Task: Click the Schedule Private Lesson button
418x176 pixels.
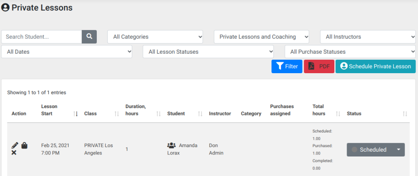Action: coord(376,66)
